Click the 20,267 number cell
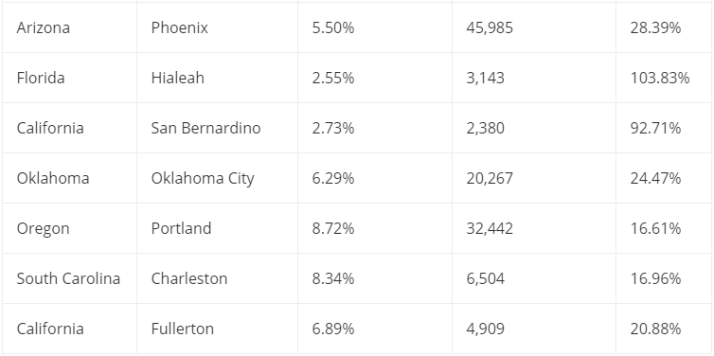The width and height of the screenshot is (714, 356). tap(534, 178)
